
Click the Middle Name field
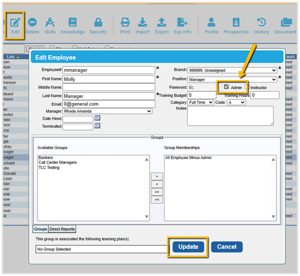pos(109,87)
